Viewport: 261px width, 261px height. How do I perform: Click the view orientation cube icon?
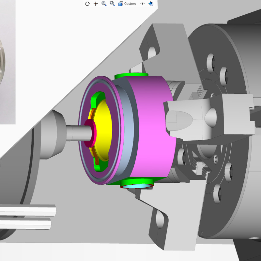pos(121,4)
